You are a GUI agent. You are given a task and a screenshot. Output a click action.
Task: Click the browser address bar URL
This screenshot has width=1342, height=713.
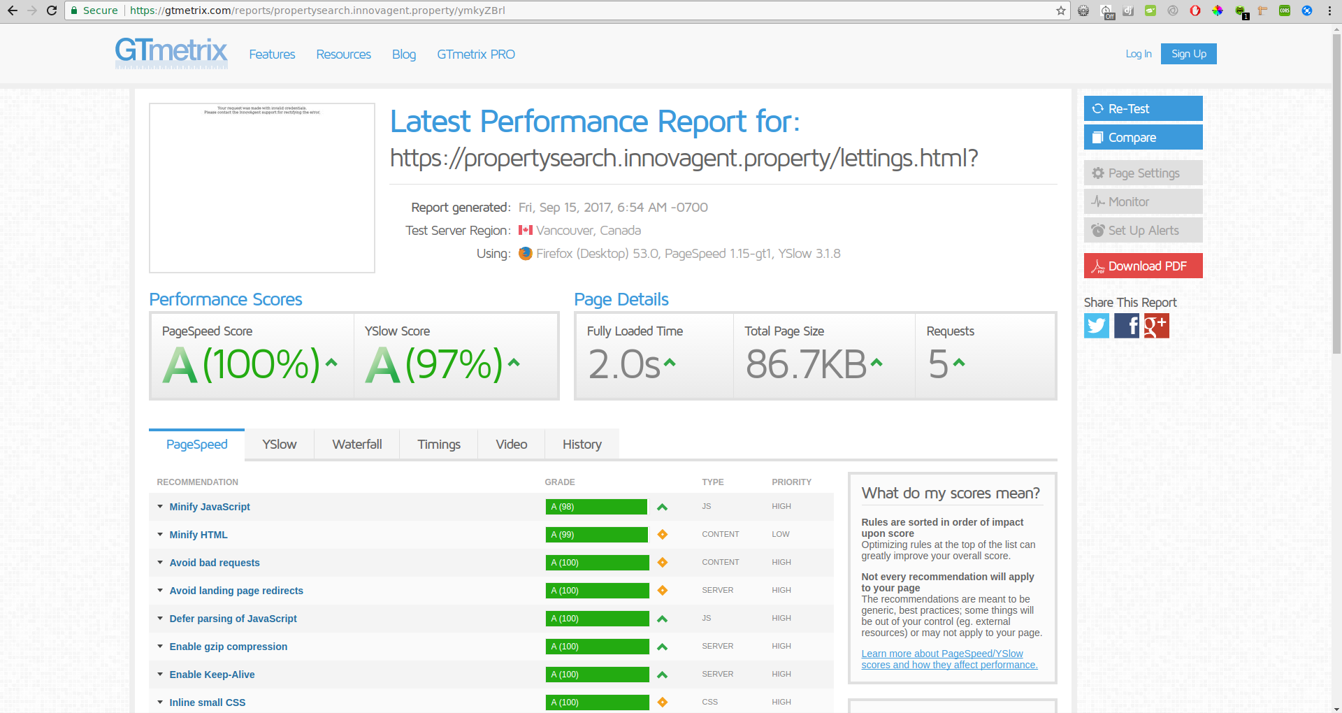(317, 10)
